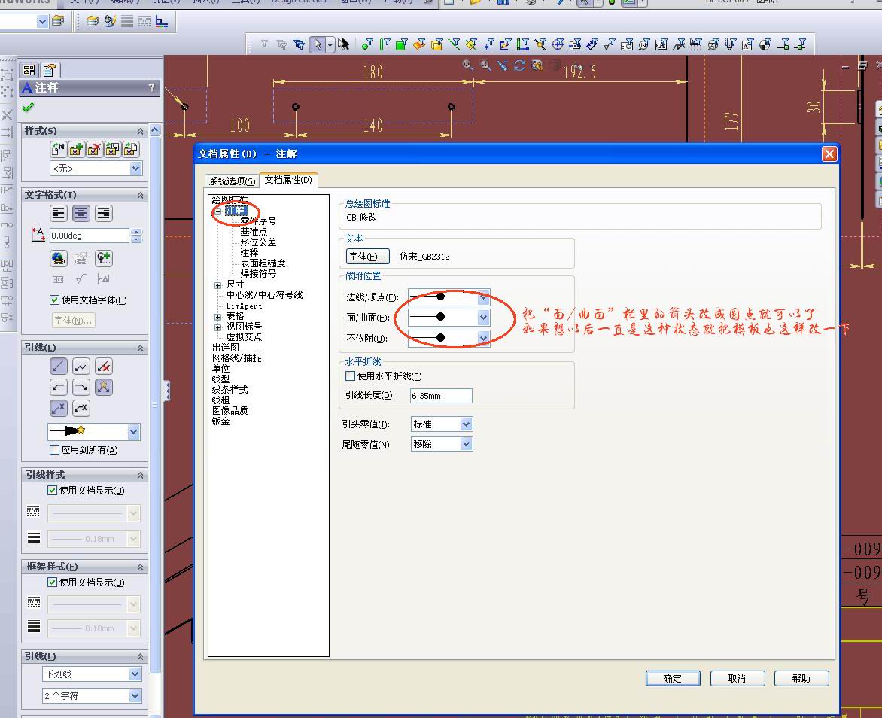The width and height of the screenshot is (882, 718).
Task: Select the straight leader button
Action: point(59,367)
